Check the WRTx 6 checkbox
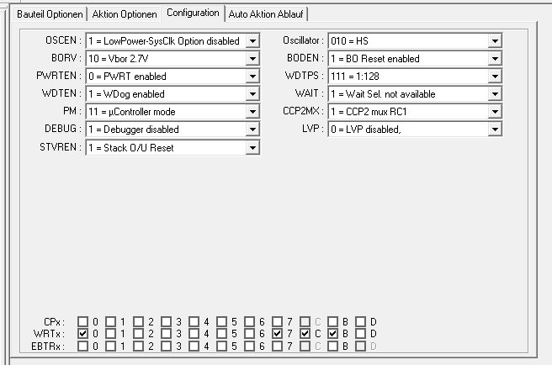Screen dimensions: 552x365 click(x=249, y=333)
